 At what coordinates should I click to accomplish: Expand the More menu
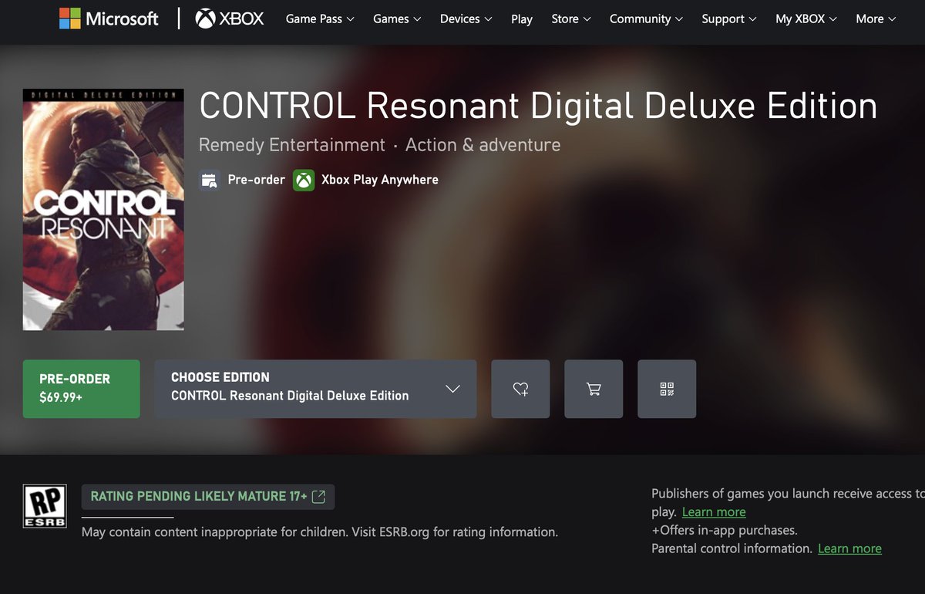click(x=876, y=19)
